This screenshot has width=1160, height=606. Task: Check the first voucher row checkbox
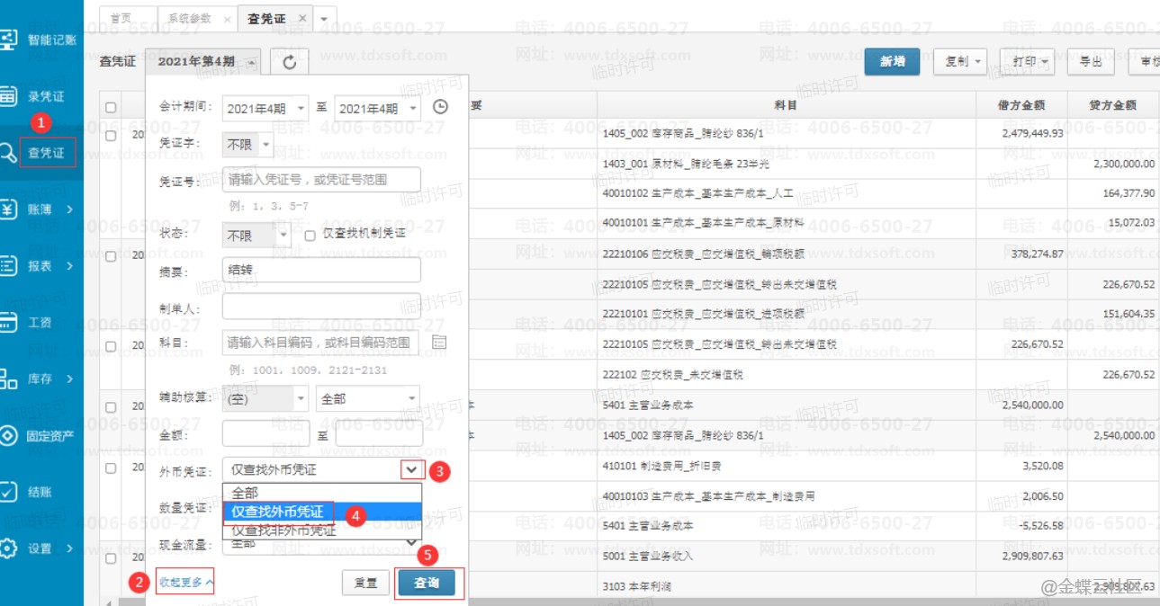tap(111, 136)
